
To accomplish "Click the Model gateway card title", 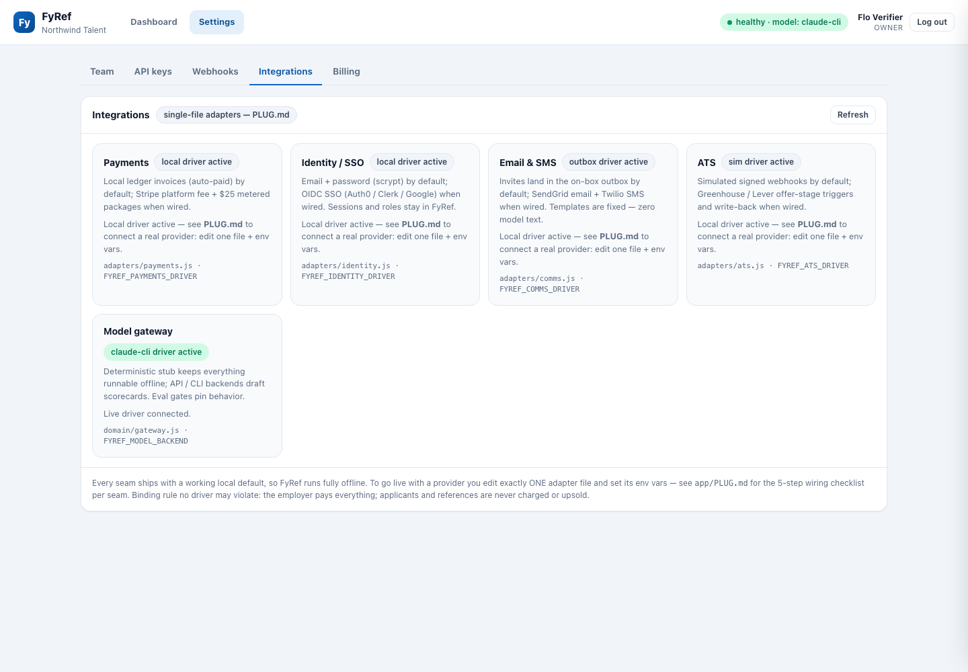I will tap(138, 331).
